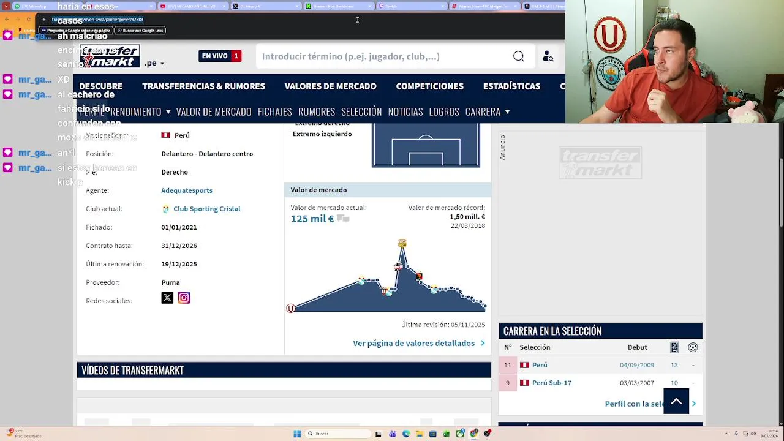Click the Sporting Cristal club crest icon
Image resolution: width=784 pixels, height=441 pixels.
point(165,209)
